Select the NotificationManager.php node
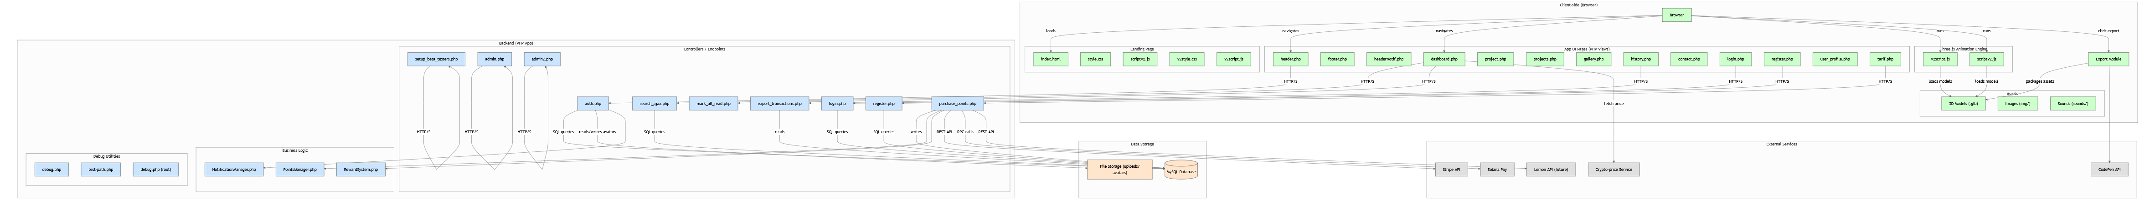Viewport: 2155px width, 200px height. pyautogui.click(x=233, y=169)
